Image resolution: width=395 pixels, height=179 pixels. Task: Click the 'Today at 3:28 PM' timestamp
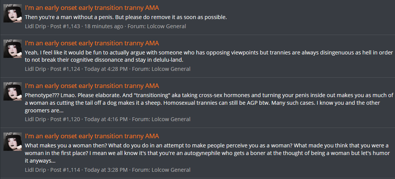[x=106, y=170]
